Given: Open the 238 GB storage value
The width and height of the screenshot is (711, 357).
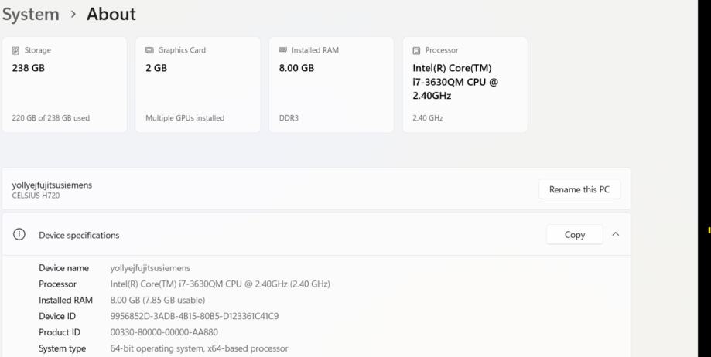Looking at the screenshot, I should pos(29,68).
